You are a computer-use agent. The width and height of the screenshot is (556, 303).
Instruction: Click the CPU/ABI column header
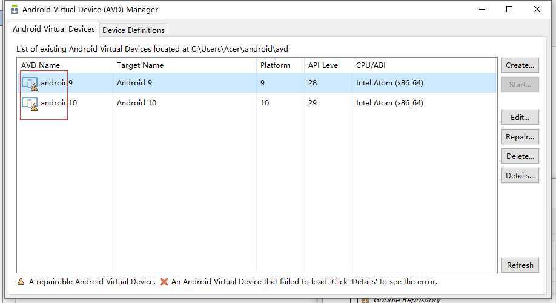tap(371, 65)
